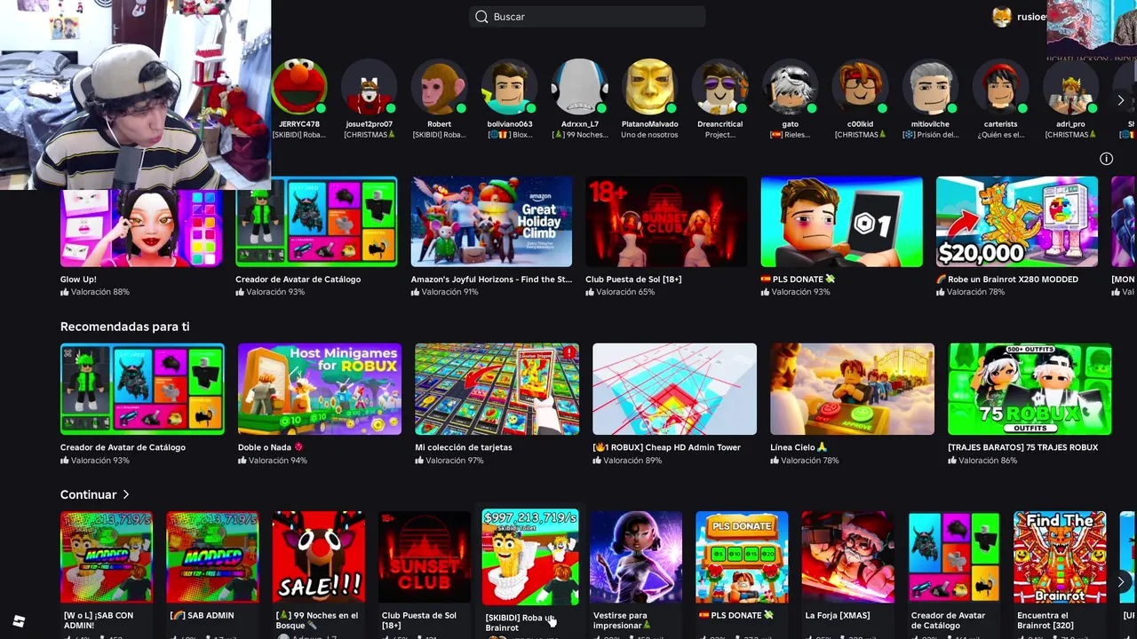
Task: Open the info icon above sponsored games
Action: [x=1106, y=159]
